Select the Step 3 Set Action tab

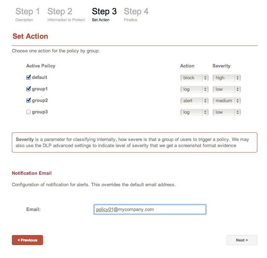pos(104,15)
